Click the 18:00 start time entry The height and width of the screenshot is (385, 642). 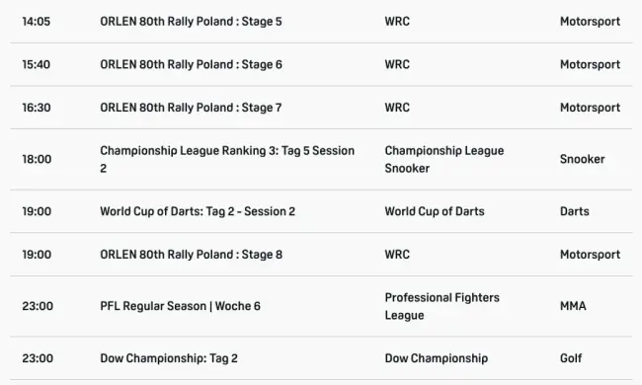tap(37, 159)
